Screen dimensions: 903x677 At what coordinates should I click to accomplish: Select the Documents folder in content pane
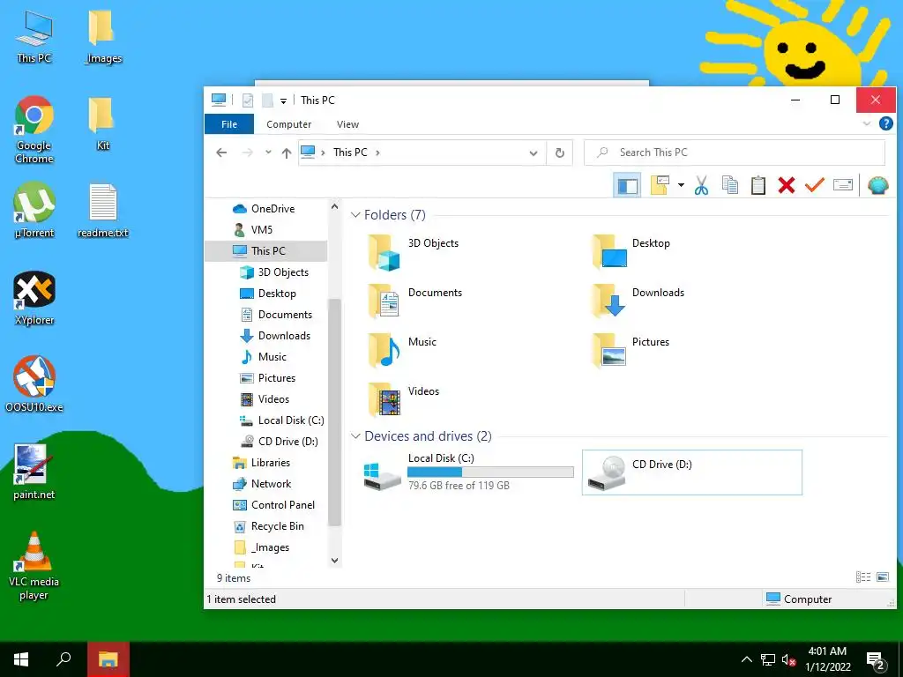(x=414, y=301)
